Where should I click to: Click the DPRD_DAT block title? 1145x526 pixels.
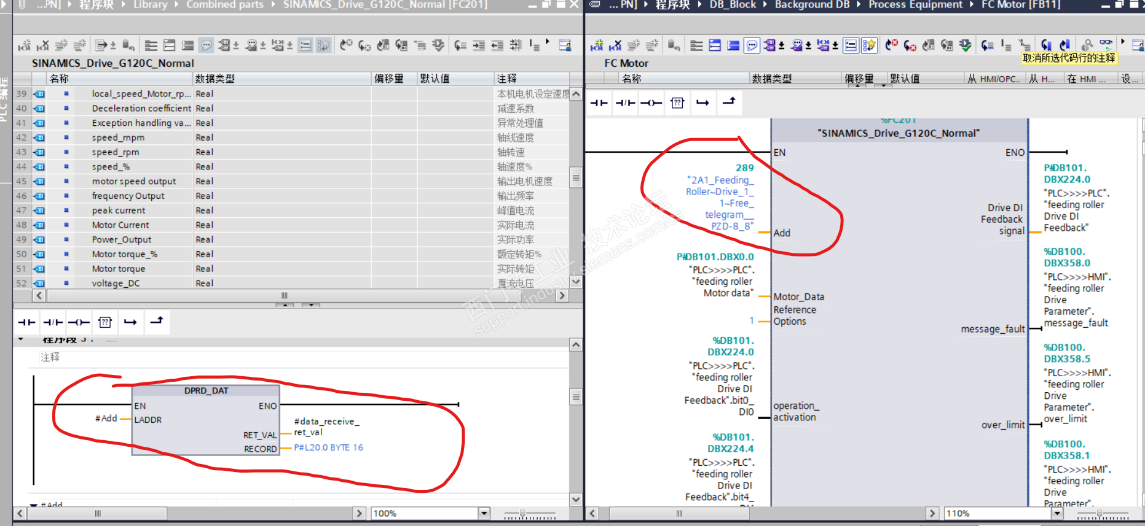tap(206, 391)
